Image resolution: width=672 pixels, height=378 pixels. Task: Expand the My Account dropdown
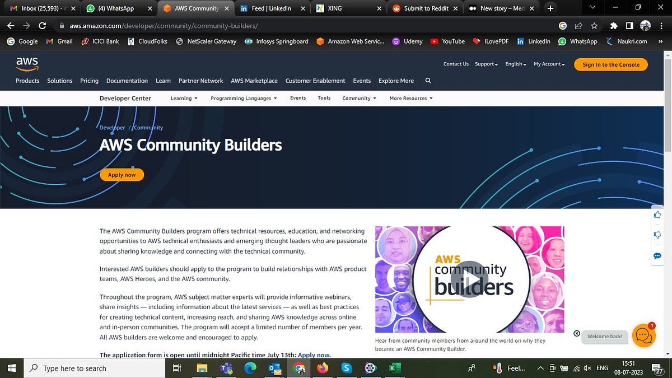[x=548, y=64]
